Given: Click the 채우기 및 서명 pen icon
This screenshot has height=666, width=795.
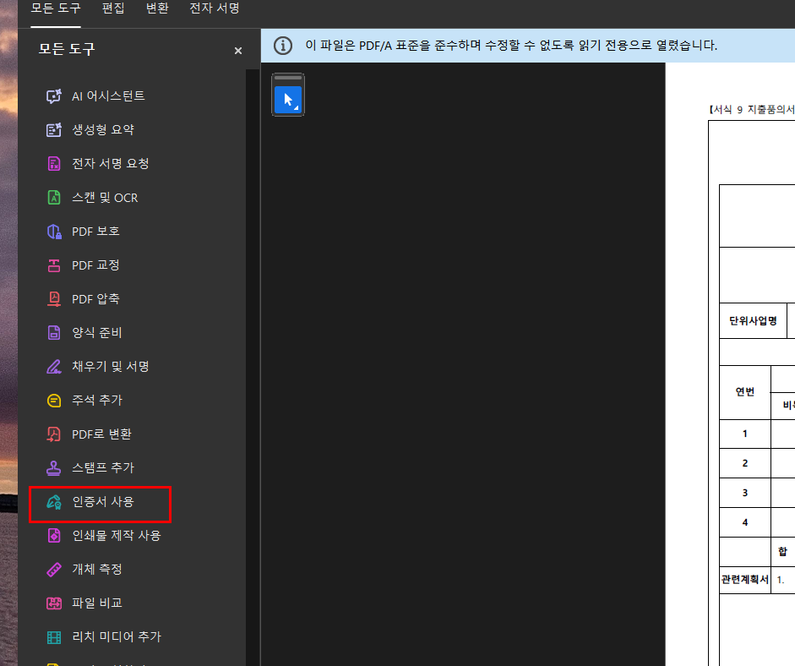Looking at the screenshot, I should tap(54, 366).
